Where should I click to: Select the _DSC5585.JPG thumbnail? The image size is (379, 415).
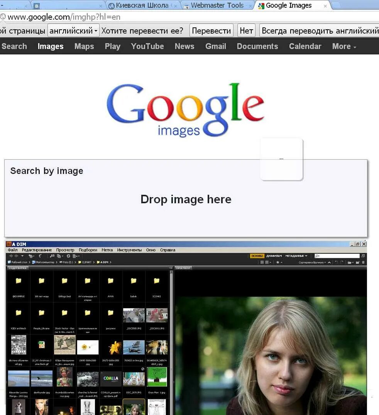click(134, 315)
